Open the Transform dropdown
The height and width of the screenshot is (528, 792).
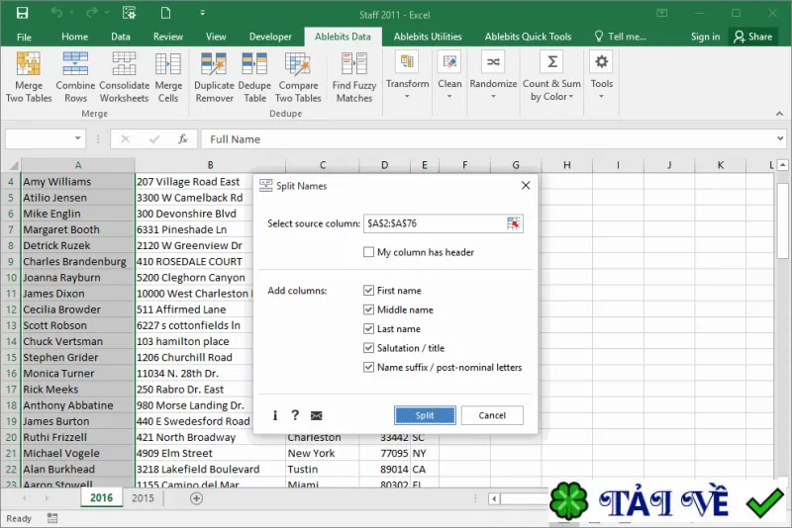[407, 76]
